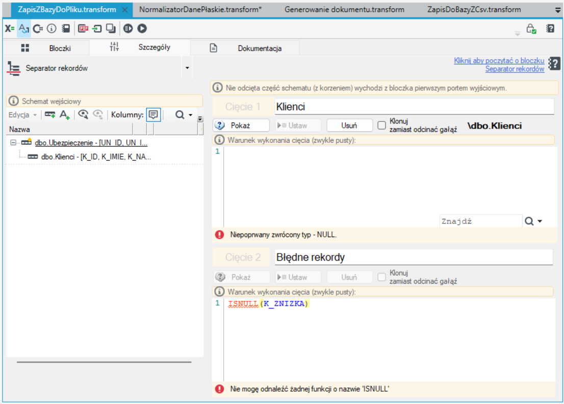Click the save diskette toolbar icon
Screen dimensions: 564x404
click(66, 29)
